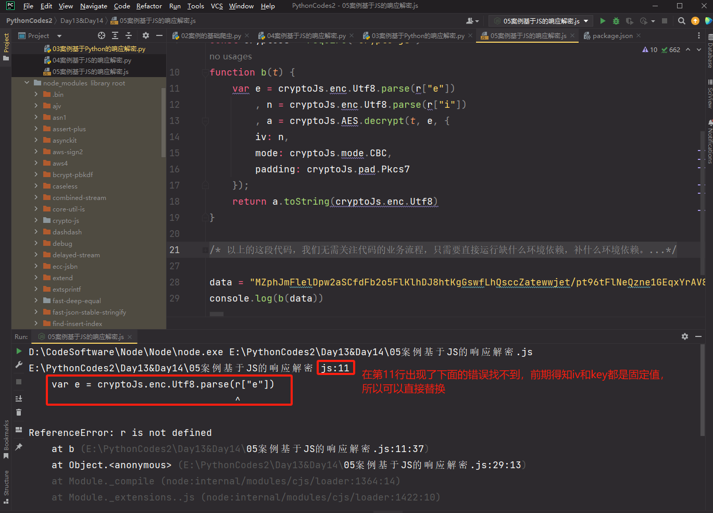Screen dimensions: 713x513
Task: Close the Run panel's 05案例 tab
Action: [130, 337]
